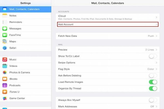Open Flag Style Color chevron
Viewport: 164px width, 109px height.
(x=156, y=69)
